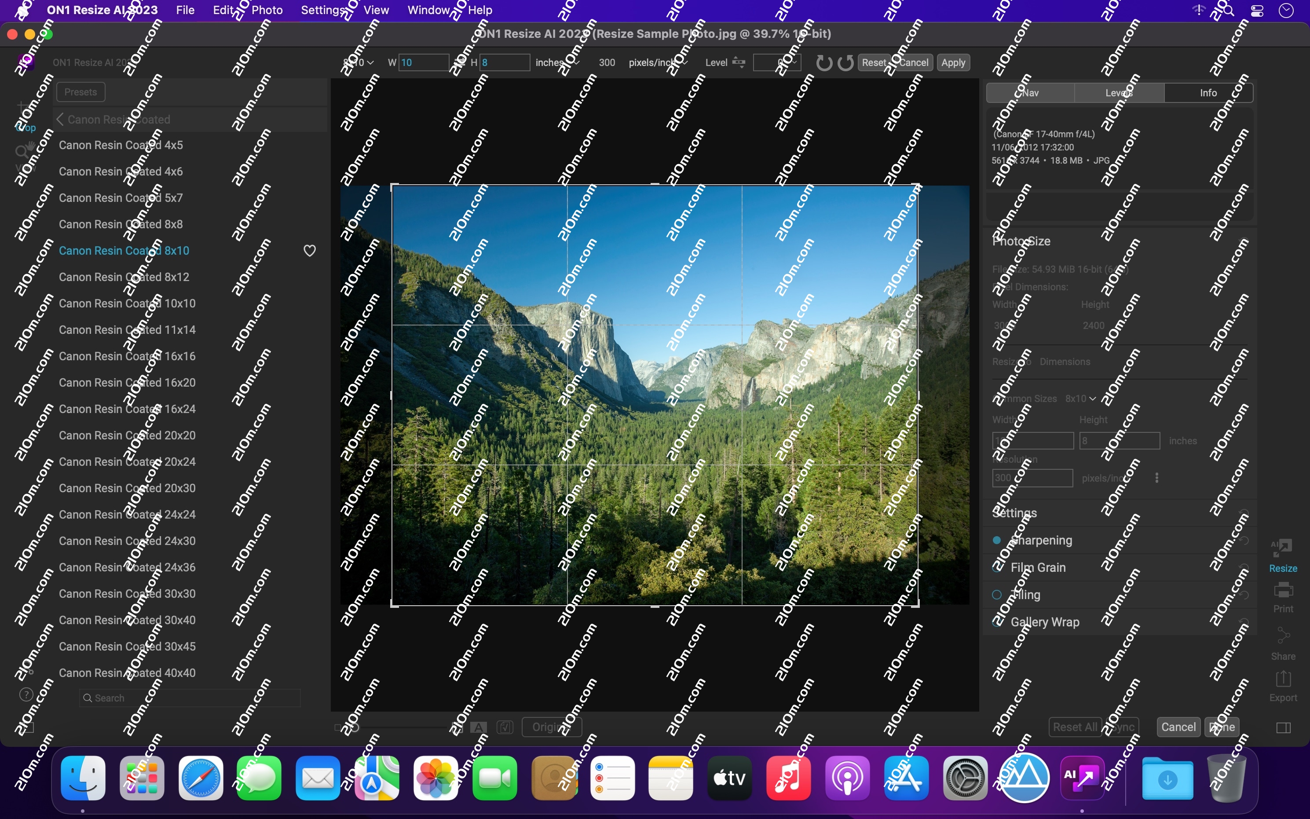1310x819 pixels.
Task: Click the second rotate arrow icon
Action: click(x=845, y=63)
